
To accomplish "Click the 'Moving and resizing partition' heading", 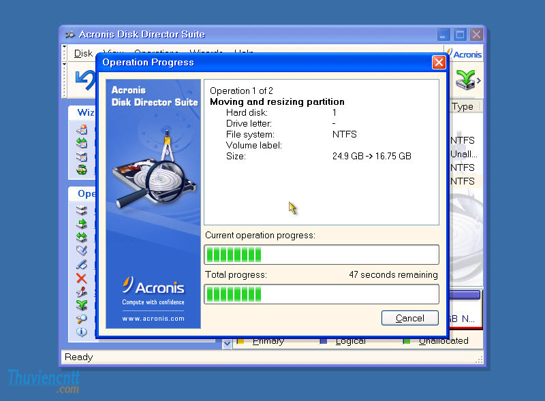I will [277, 102].
